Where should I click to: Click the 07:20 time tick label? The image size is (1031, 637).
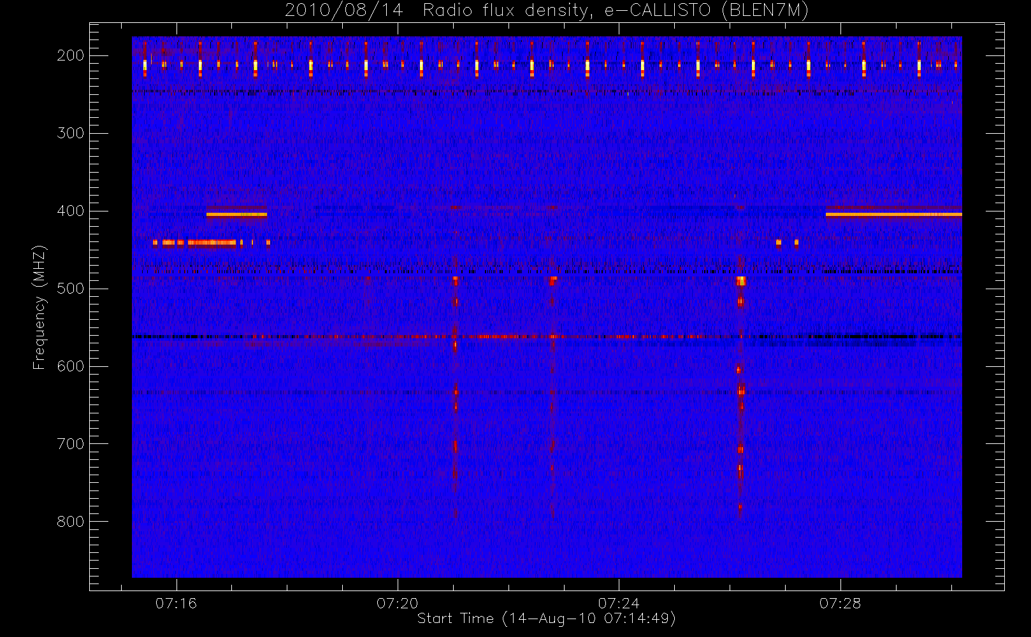tap(397, 603)
